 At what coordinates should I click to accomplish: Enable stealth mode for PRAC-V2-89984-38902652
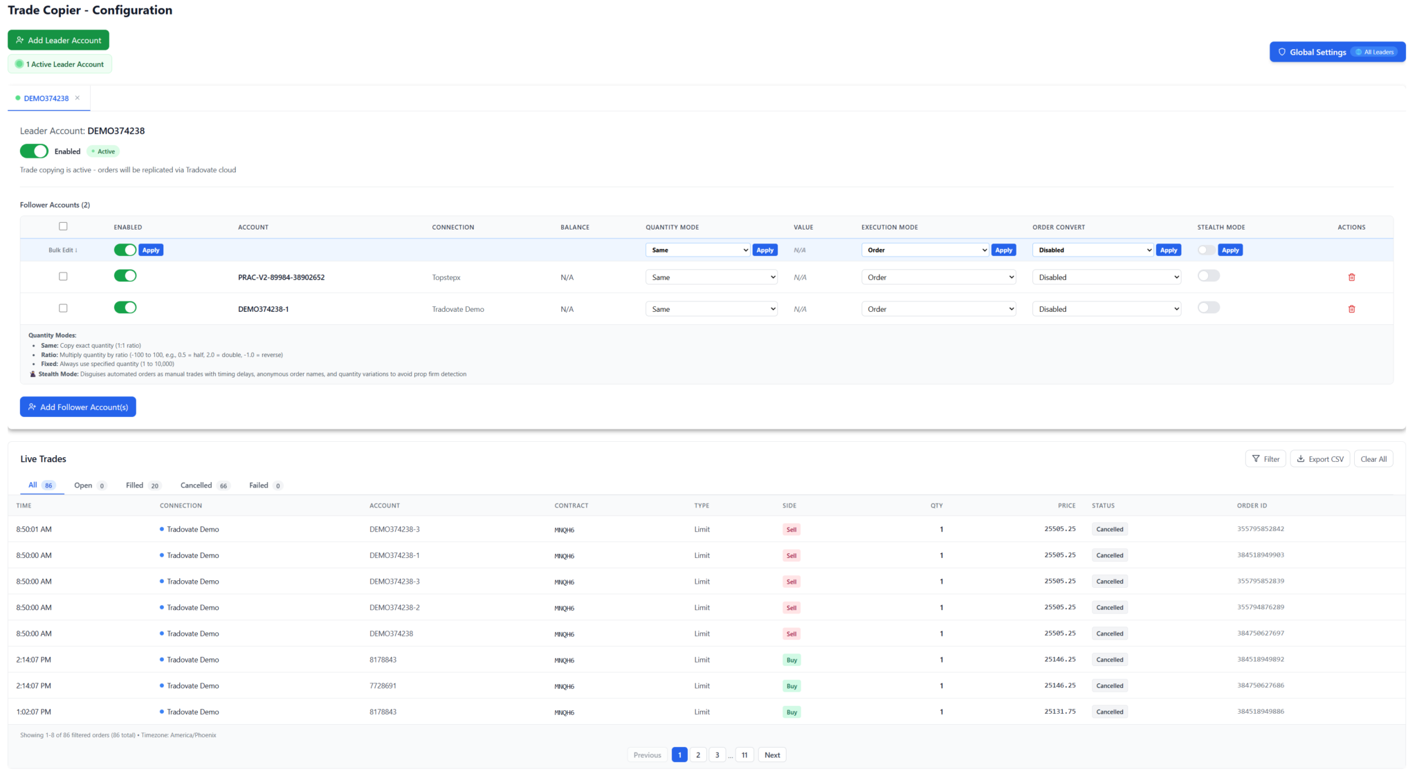point(1208,276)
